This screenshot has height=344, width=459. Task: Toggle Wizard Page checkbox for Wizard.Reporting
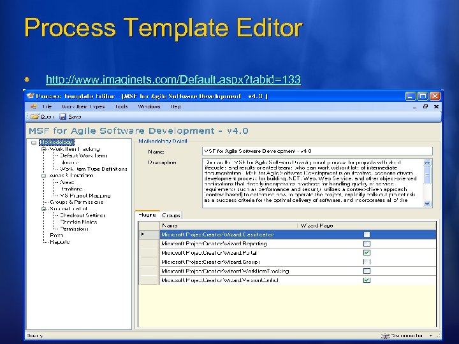pyautogui.click(x=367, y=243)
